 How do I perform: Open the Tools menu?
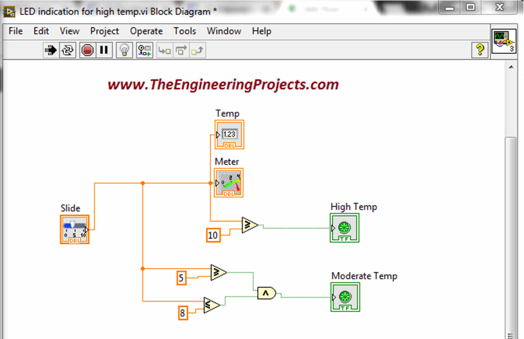(x=185, y=31)
